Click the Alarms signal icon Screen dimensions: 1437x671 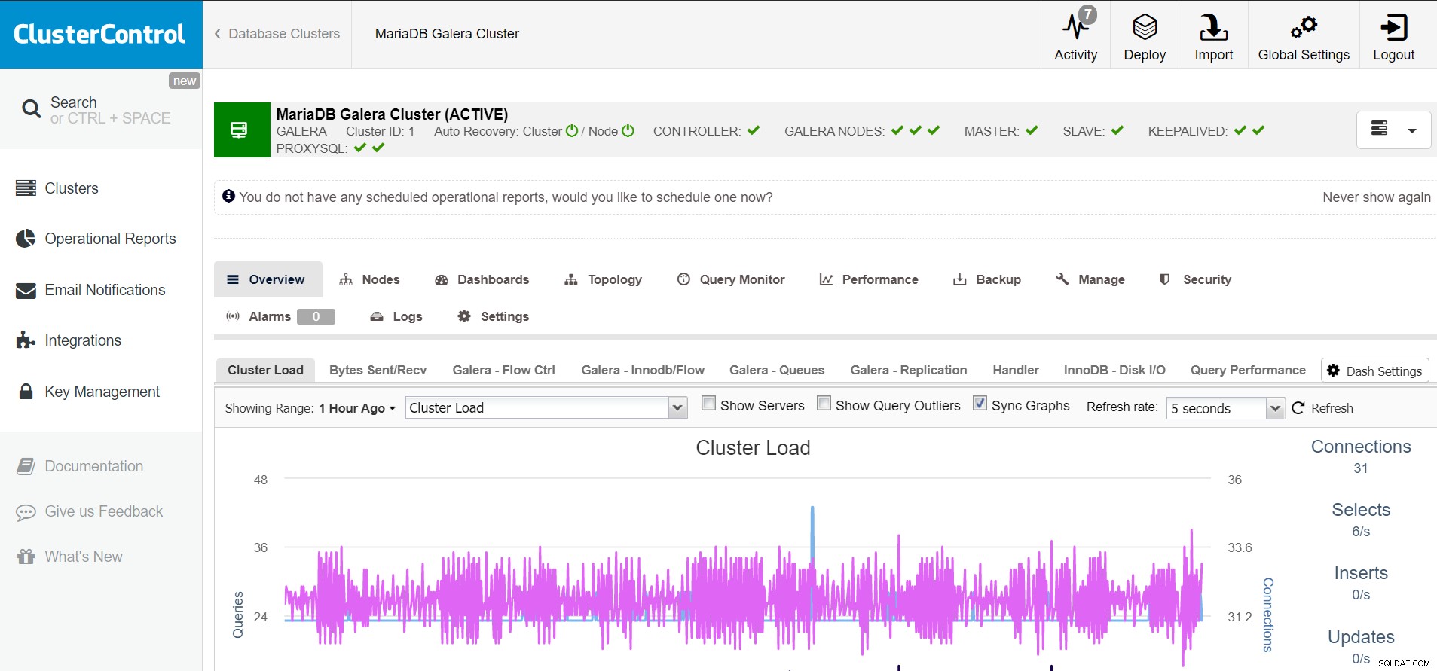(233, 316)
